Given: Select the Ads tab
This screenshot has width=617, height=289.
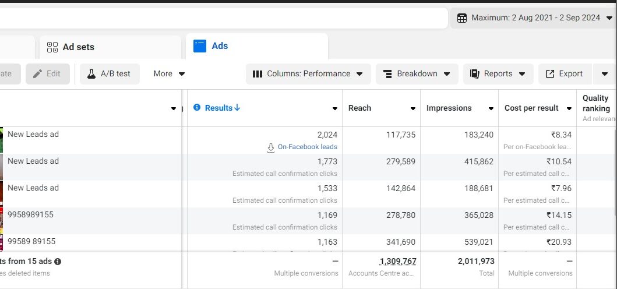Looking at the screenshot, I should (x=219, y=46).
